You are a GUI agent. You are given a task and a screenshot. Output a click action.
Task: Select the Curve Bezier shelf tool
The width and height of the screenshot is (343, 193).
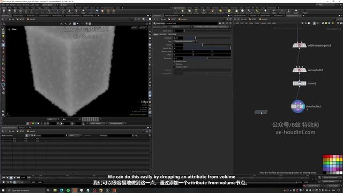coord(49,11)
